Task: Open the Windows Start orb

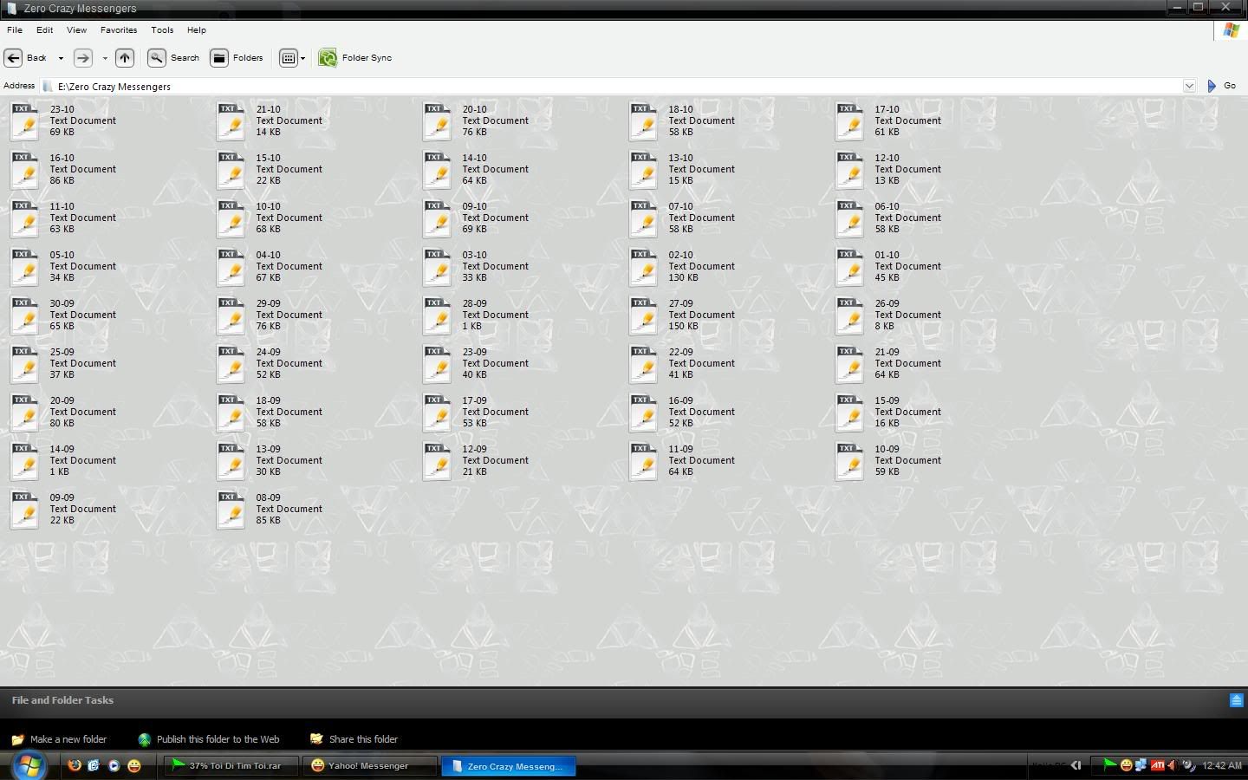Action: [29, 765]
